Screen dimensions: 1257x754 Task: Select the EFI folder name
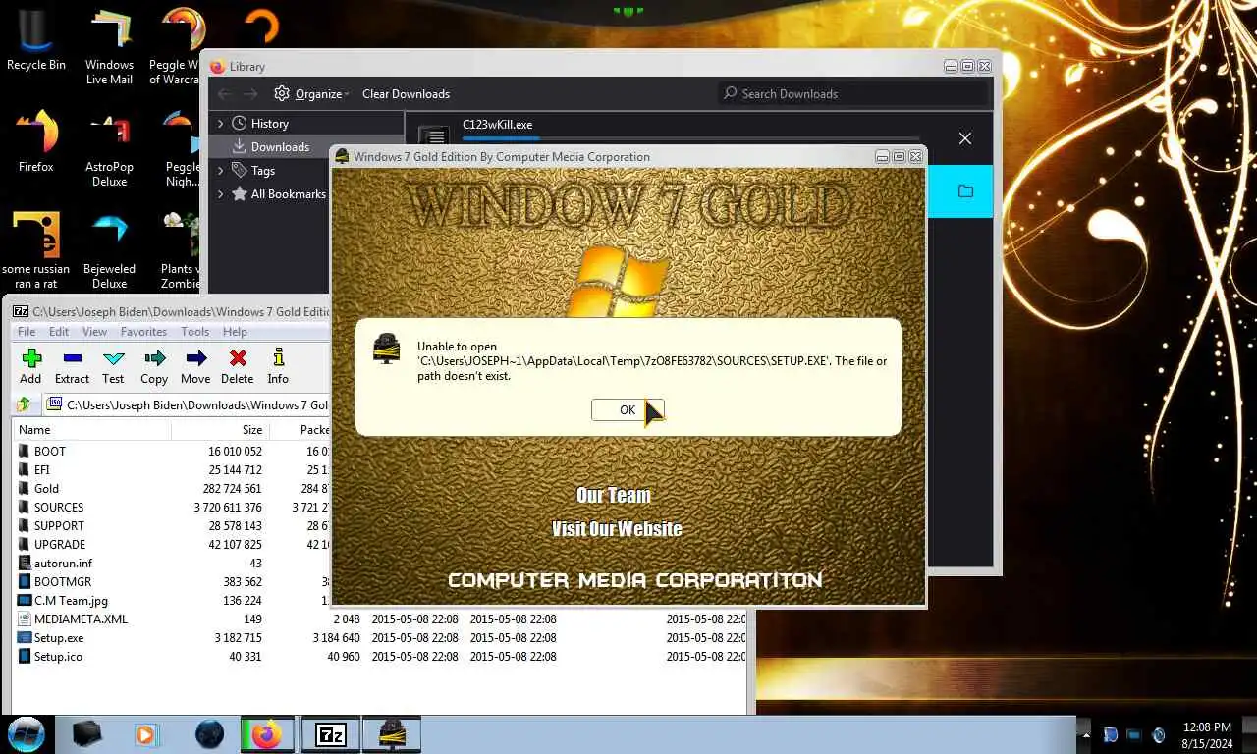(42, 469)
